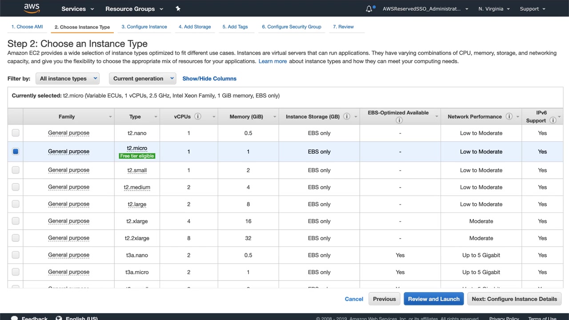Click the pin shortcut icon in navbar
Image resolution: width=569 pixels, height=320 pixels.
point(178,8)
